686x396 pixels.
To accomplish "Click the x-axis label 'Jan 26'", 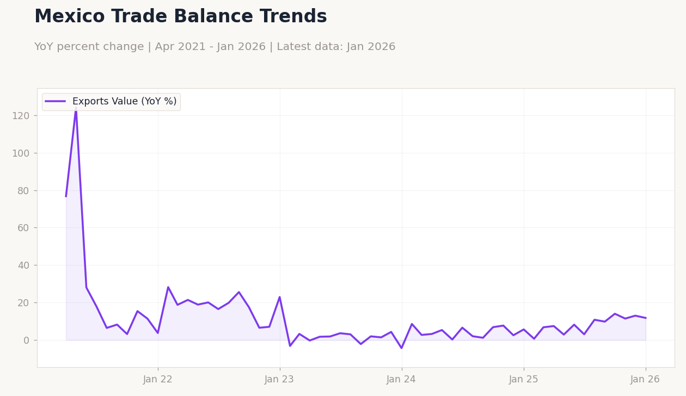I will coord(646,380).
